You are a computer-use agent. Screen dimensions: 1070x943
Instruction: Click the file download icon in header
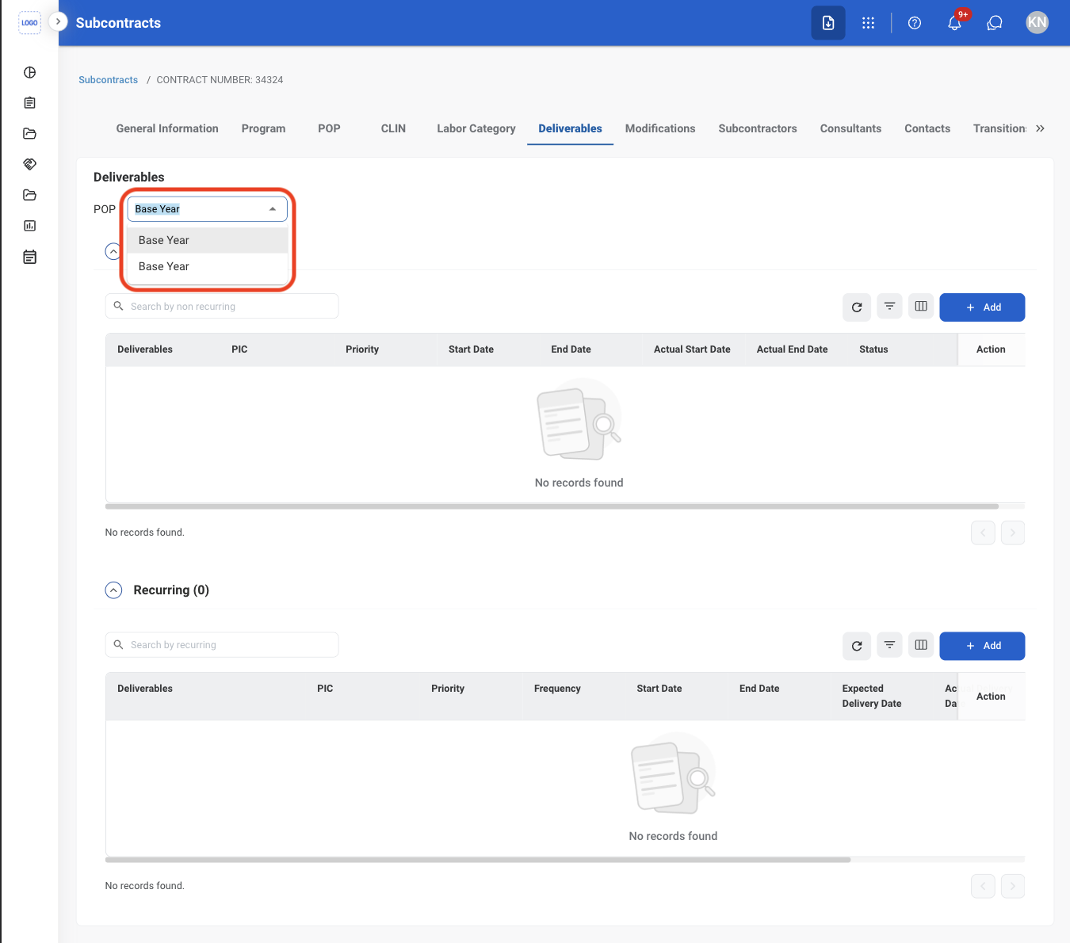828,23
